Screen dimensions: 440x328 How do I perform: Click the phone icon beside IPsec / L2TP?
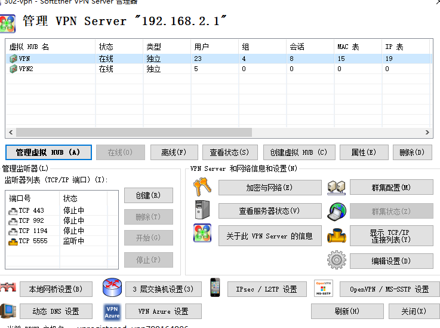(x=216, y=287)
